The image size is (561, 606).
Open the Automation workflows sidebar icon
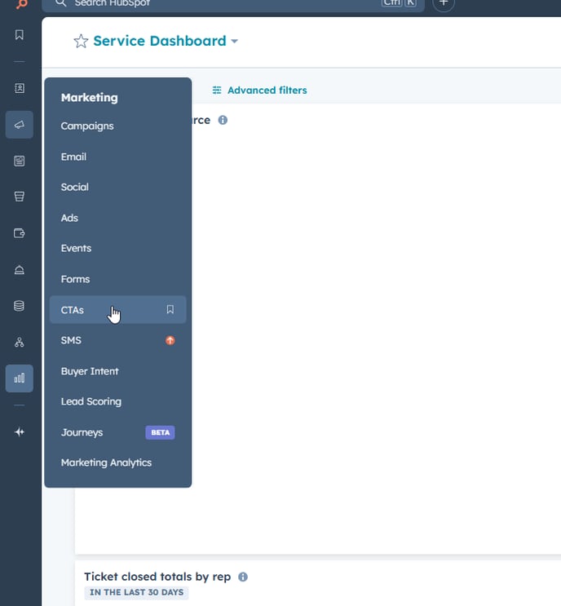[20, 343]
